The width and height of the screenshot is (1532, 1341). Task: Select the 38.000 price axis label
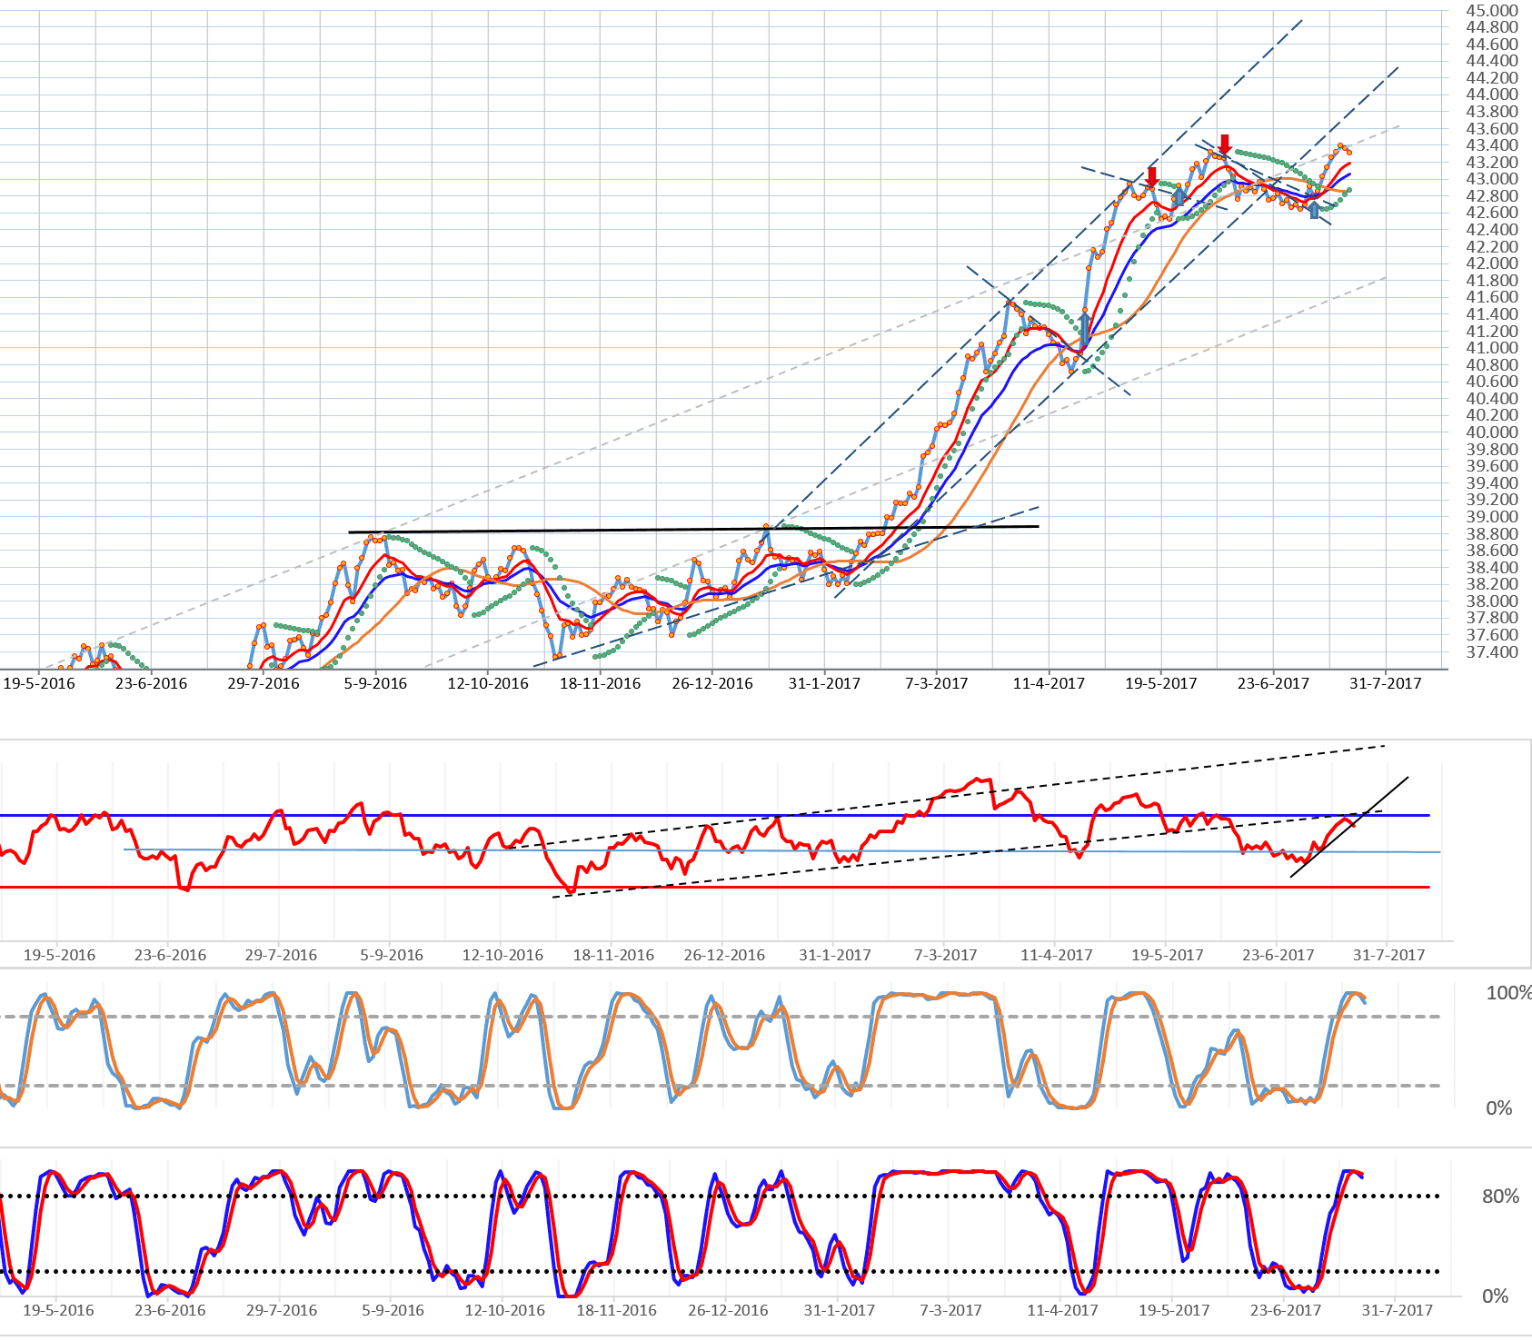(1492, 601)
